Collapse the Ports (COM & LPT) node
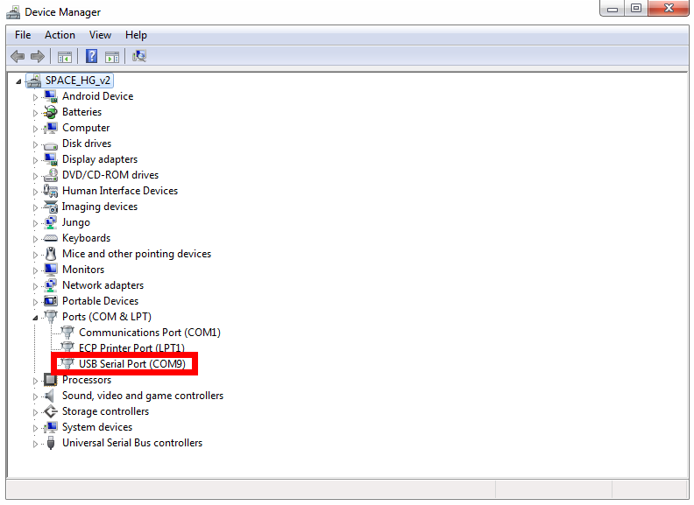 35,318
